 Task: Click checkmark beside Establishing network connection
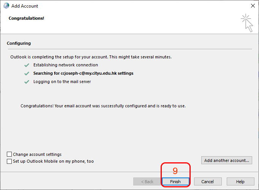[x=27, y=65]
